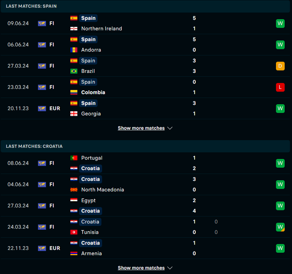The image size is (292, 274).
Task: Open the 08.06.24 Portugal vs Croatia match row
Action: pyautogui.click(x=145, y=163)
